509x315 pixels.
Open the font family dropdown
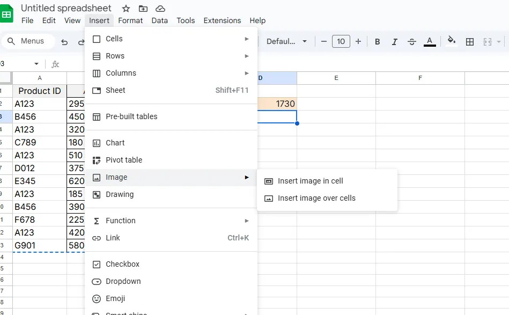click(x=287, y=41)
